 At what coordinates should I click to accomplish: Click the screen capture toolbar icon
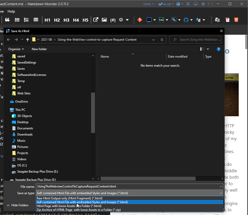[149, 20]
